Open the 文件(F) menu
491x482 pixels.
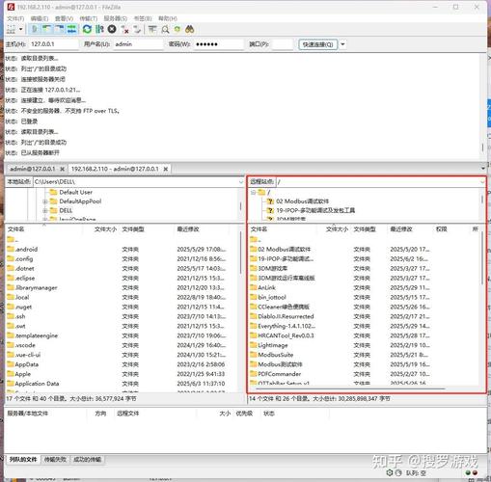pyautogui.click(x=15, y=18)
